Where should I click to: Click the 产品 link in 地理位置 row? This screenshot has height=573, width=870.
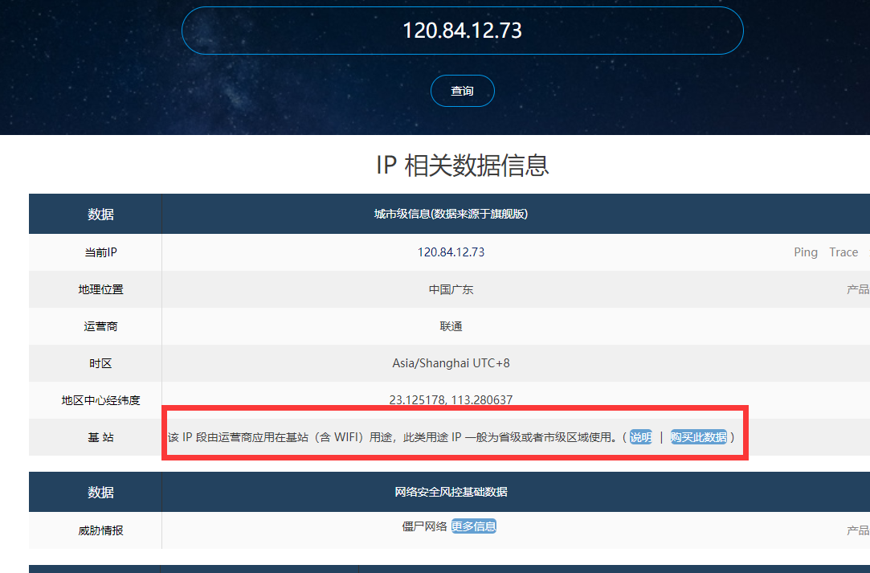pyautogui.click(x=858, y=289)
